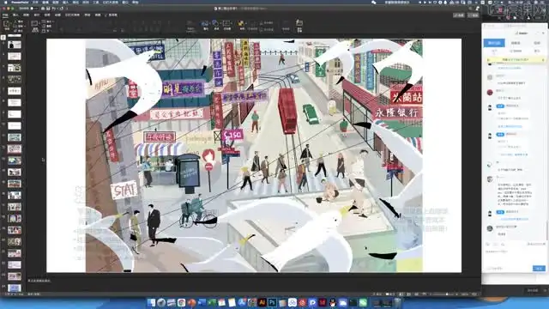Click the street illustration on the slide canvas
This screenshot has height=309, width=549.
pyautogui.click(x=254, y=155)
